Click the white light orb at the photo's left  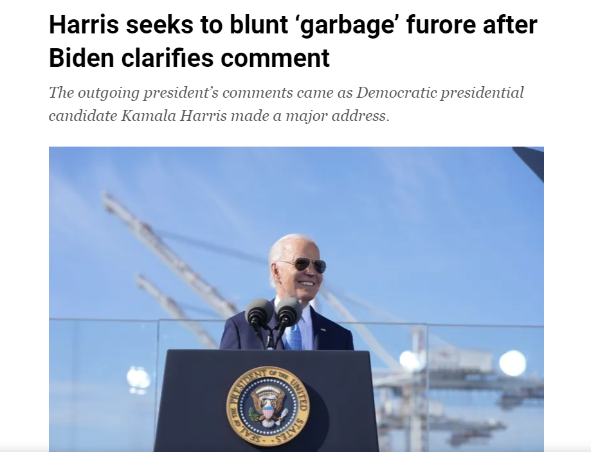click(x=138, y=378)
